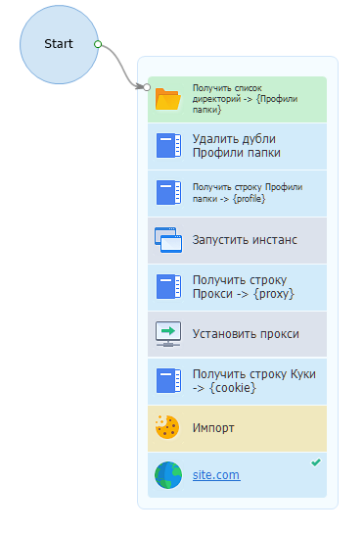Select 'Получить строку Куки' action text

pyautogui.click(x=254, y=381)
